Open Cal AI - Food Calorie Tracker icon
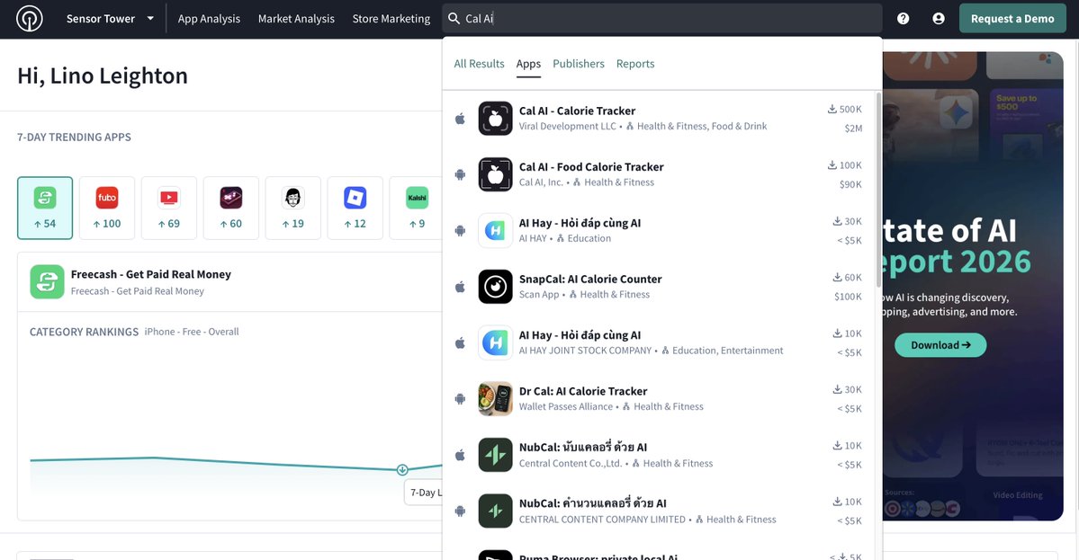Screen dimensions: 1079x560 point(496,174)
